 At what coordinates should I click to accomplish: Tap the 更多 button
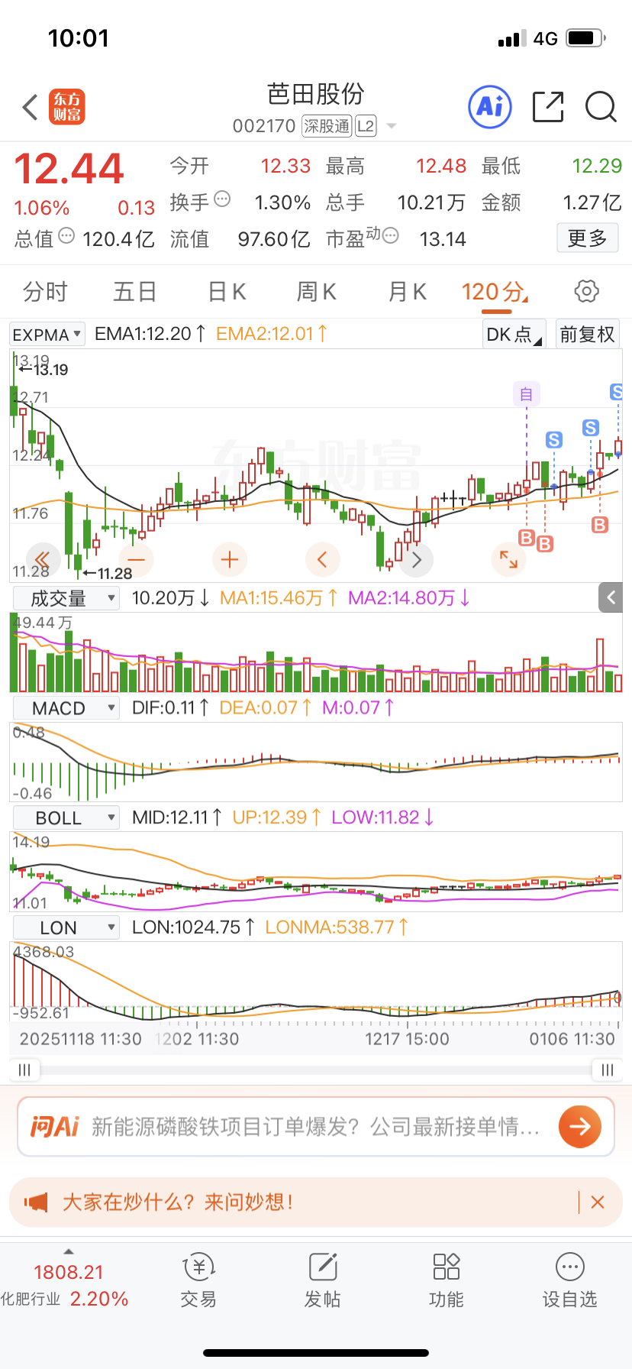[587, 238]
